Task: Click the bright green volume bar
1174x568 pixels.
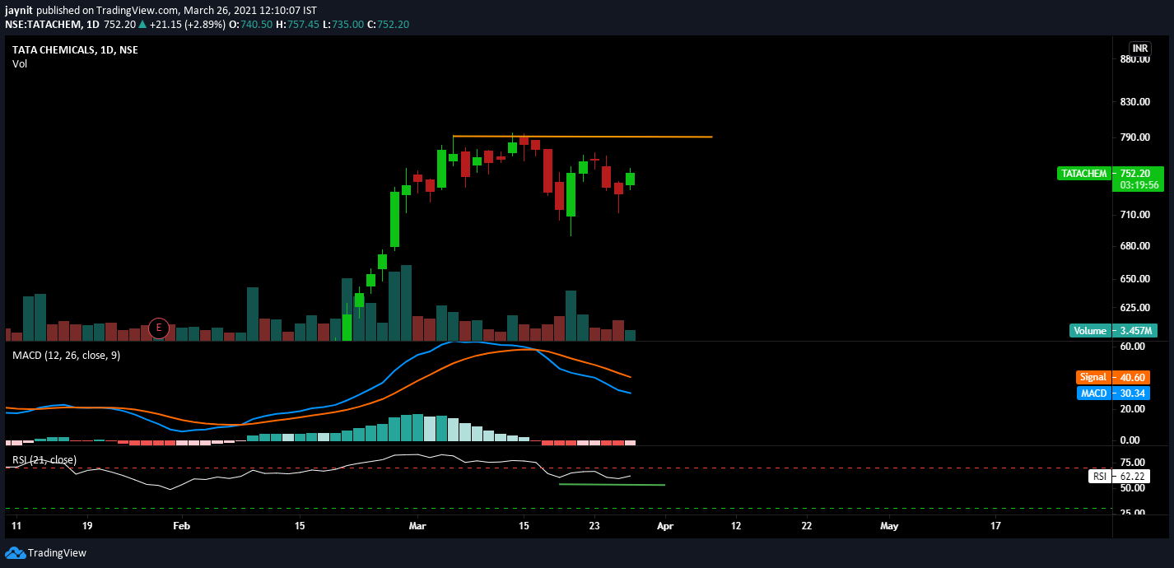Action: click(x=347, y=328)
